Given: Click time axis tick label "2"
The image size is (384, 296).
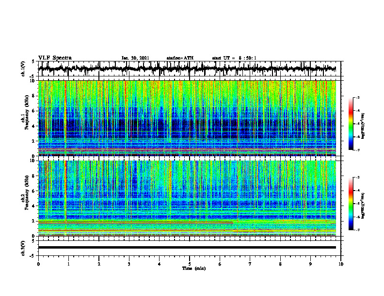Looking at the screenshot, I should [99, 264].
